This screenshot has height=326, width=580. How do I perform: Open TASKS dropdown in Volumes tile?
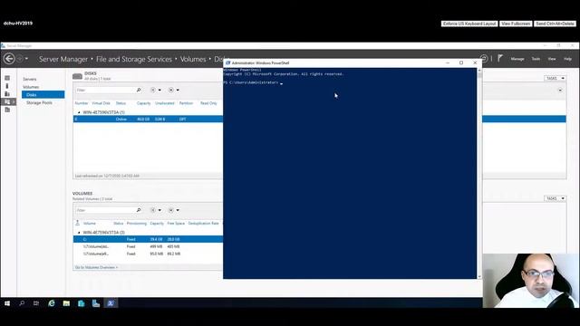[555, 198]
